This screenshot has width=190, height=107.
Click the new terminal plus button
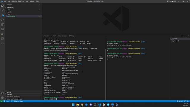pos(182,36)
